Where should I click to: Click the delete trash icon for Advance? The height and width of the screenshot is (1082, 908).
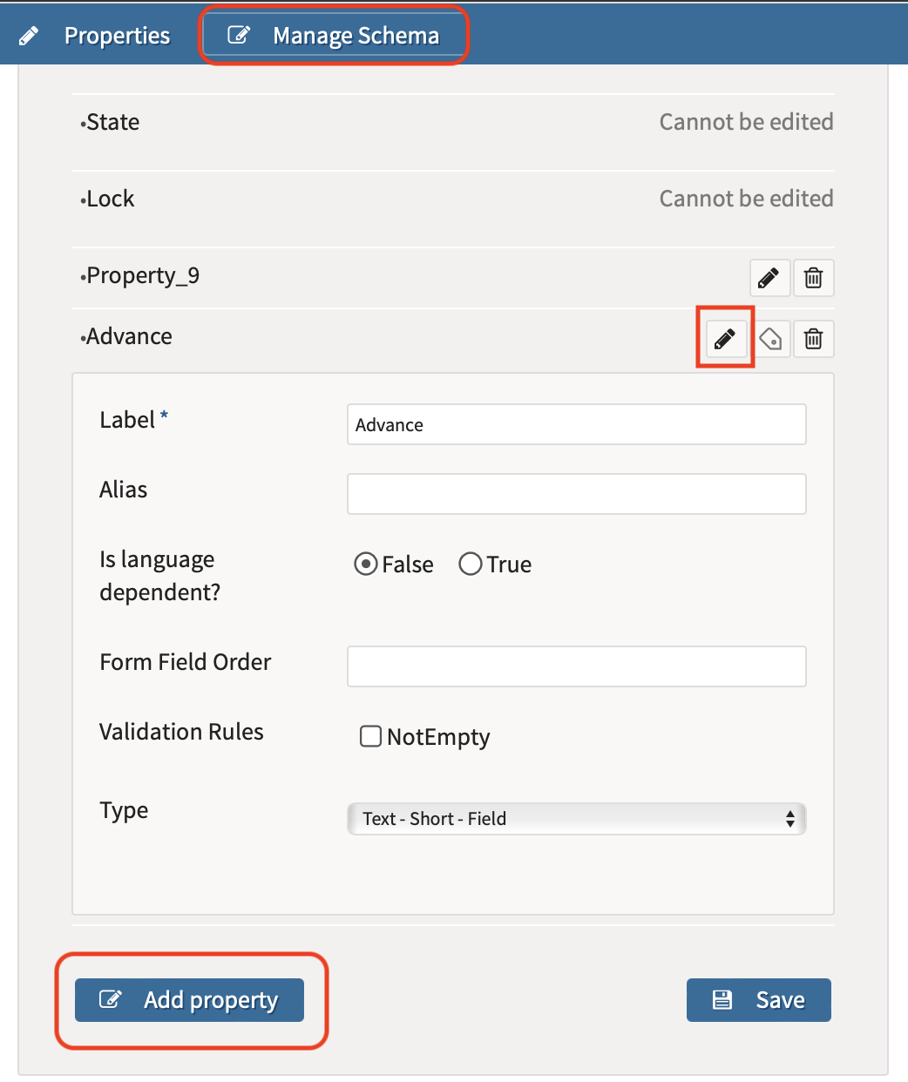[812, 338]
